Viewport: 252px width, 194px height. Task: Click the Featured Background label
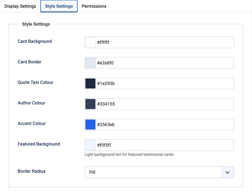39,144
